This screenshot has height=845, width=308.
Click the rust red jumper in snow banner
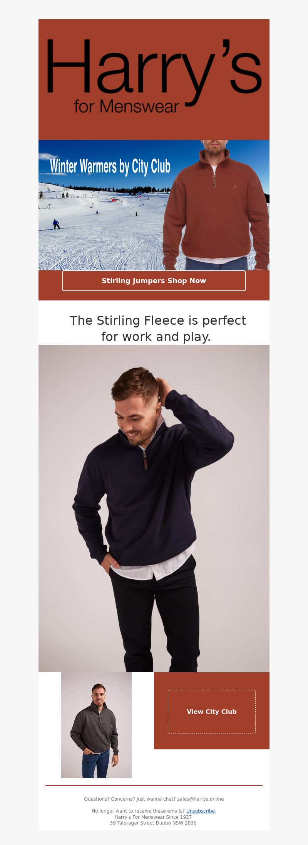216,204
